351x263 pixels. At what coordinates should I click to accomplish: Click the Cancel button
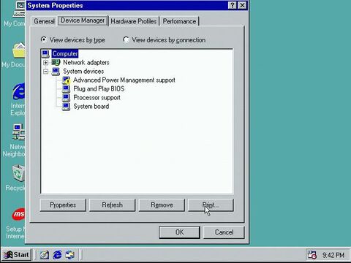click(x=224, y=232)
